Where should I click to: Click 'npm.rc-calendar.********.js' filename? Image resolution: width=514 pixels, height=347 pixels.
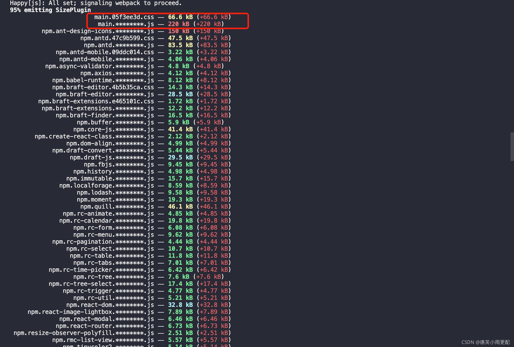pyautogui.click(x=107, y=221)
